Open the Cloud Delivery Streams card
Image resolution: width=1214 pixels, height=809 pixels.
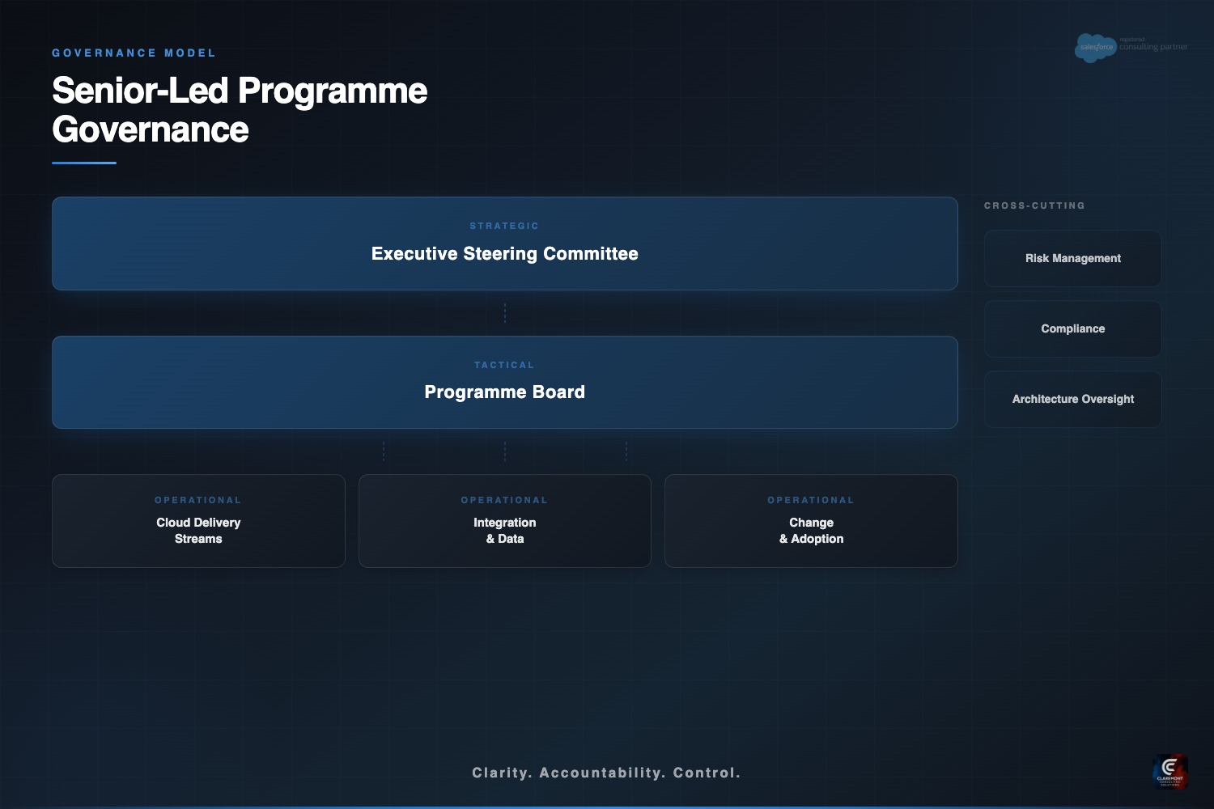coord(198,521)
